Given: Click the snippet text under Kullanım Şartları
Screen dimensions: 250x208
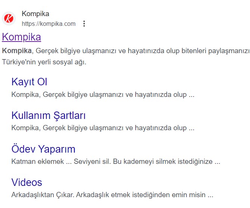Looking at the screenshot, I should (x=103, y=128).
